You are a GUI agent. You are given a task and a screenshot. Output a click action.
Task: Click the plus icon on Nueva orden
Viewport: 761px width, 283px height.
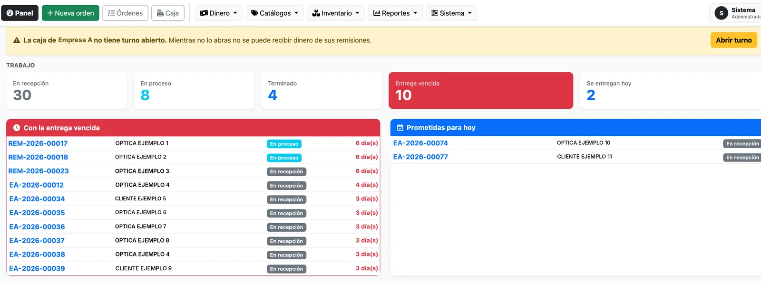pos(50,13)
